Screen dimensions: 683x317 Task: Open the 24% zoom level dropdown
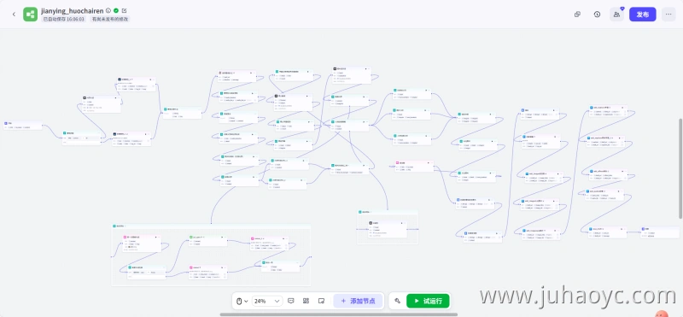(x=267, y=301)
